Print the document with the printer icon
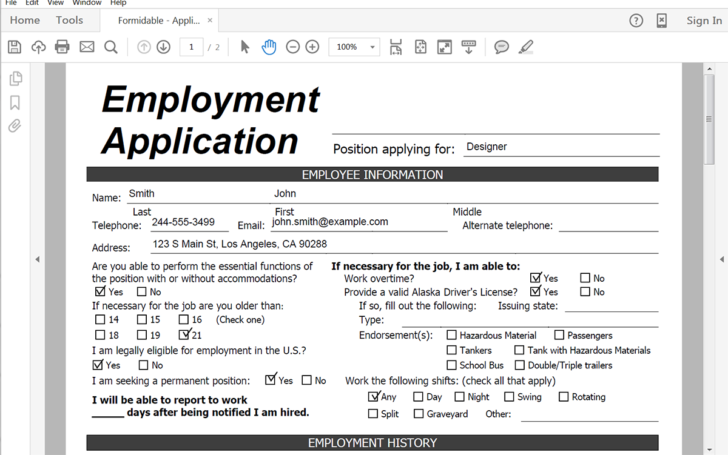The image size is (728, 455). pos(62,47)
